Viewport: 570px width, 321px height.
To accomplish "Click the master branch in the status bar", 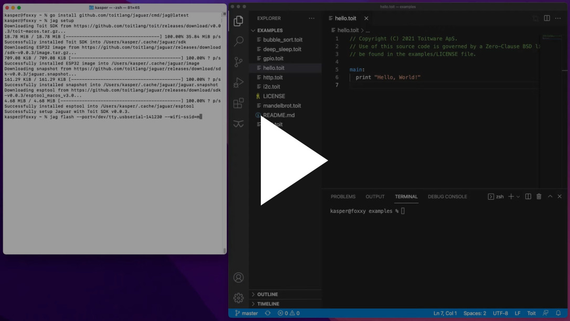I will point(246,313).
